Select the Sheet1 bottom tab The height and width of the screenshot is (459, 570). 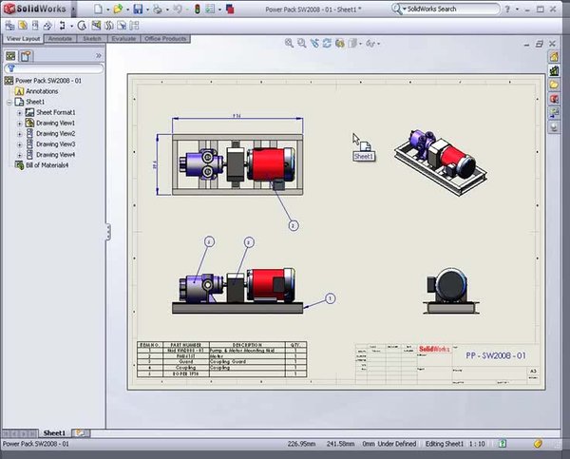[54, 432]
